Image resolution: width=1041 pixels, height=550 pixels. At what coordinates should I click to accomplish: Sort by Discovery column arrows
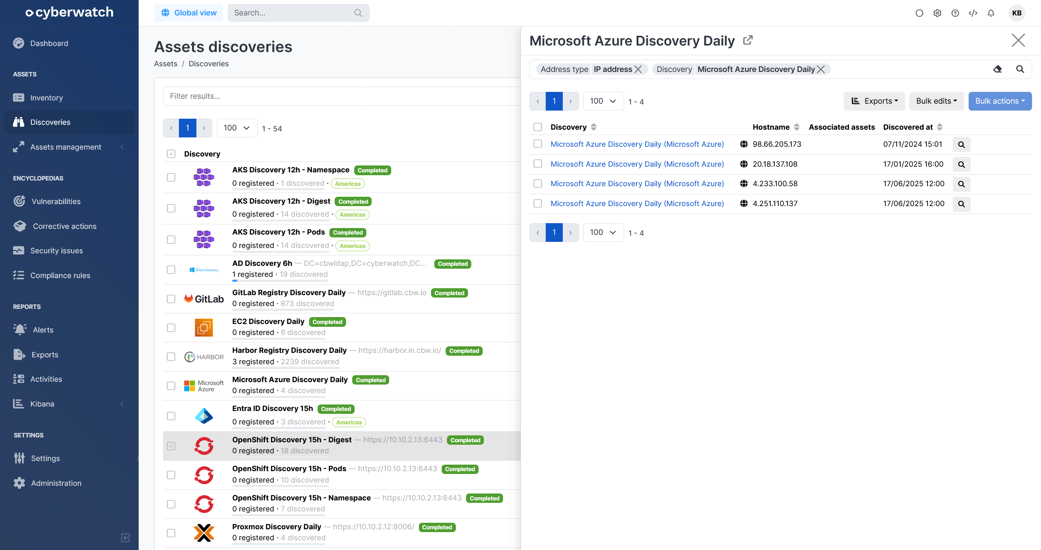pos(594,127)
